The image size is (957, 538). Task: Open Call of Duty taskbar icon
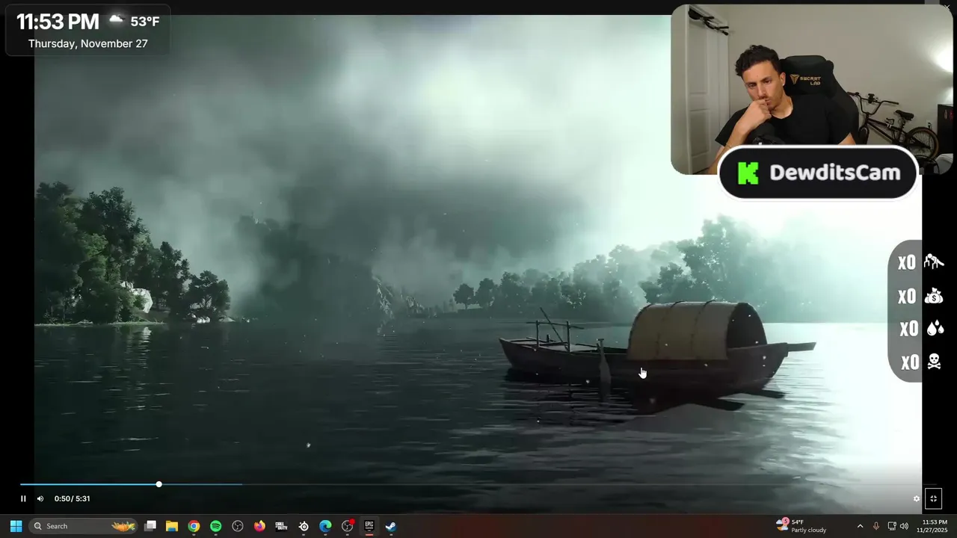point(281,526)
